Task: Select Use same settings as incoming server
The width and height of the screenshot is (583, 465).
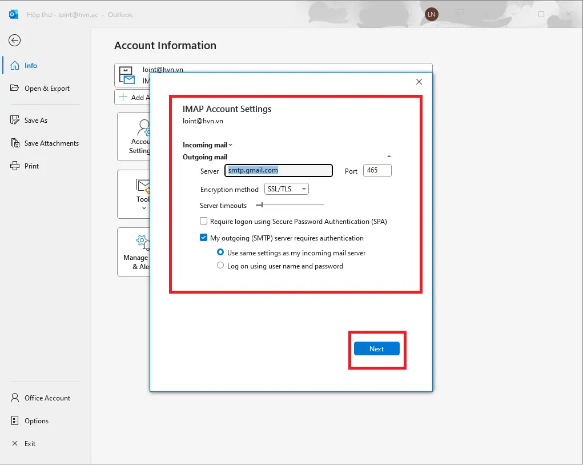Action: pos(220,252)
